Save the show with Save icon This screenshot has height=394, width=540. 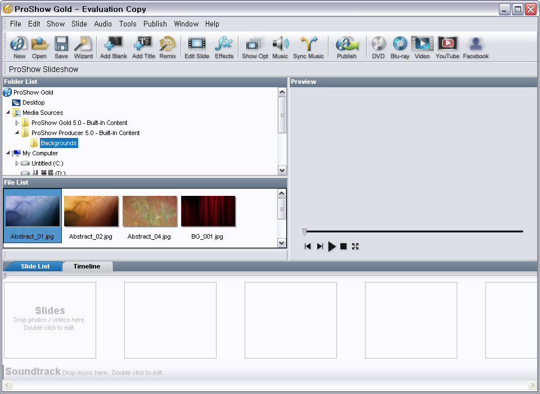click(61, 47)
